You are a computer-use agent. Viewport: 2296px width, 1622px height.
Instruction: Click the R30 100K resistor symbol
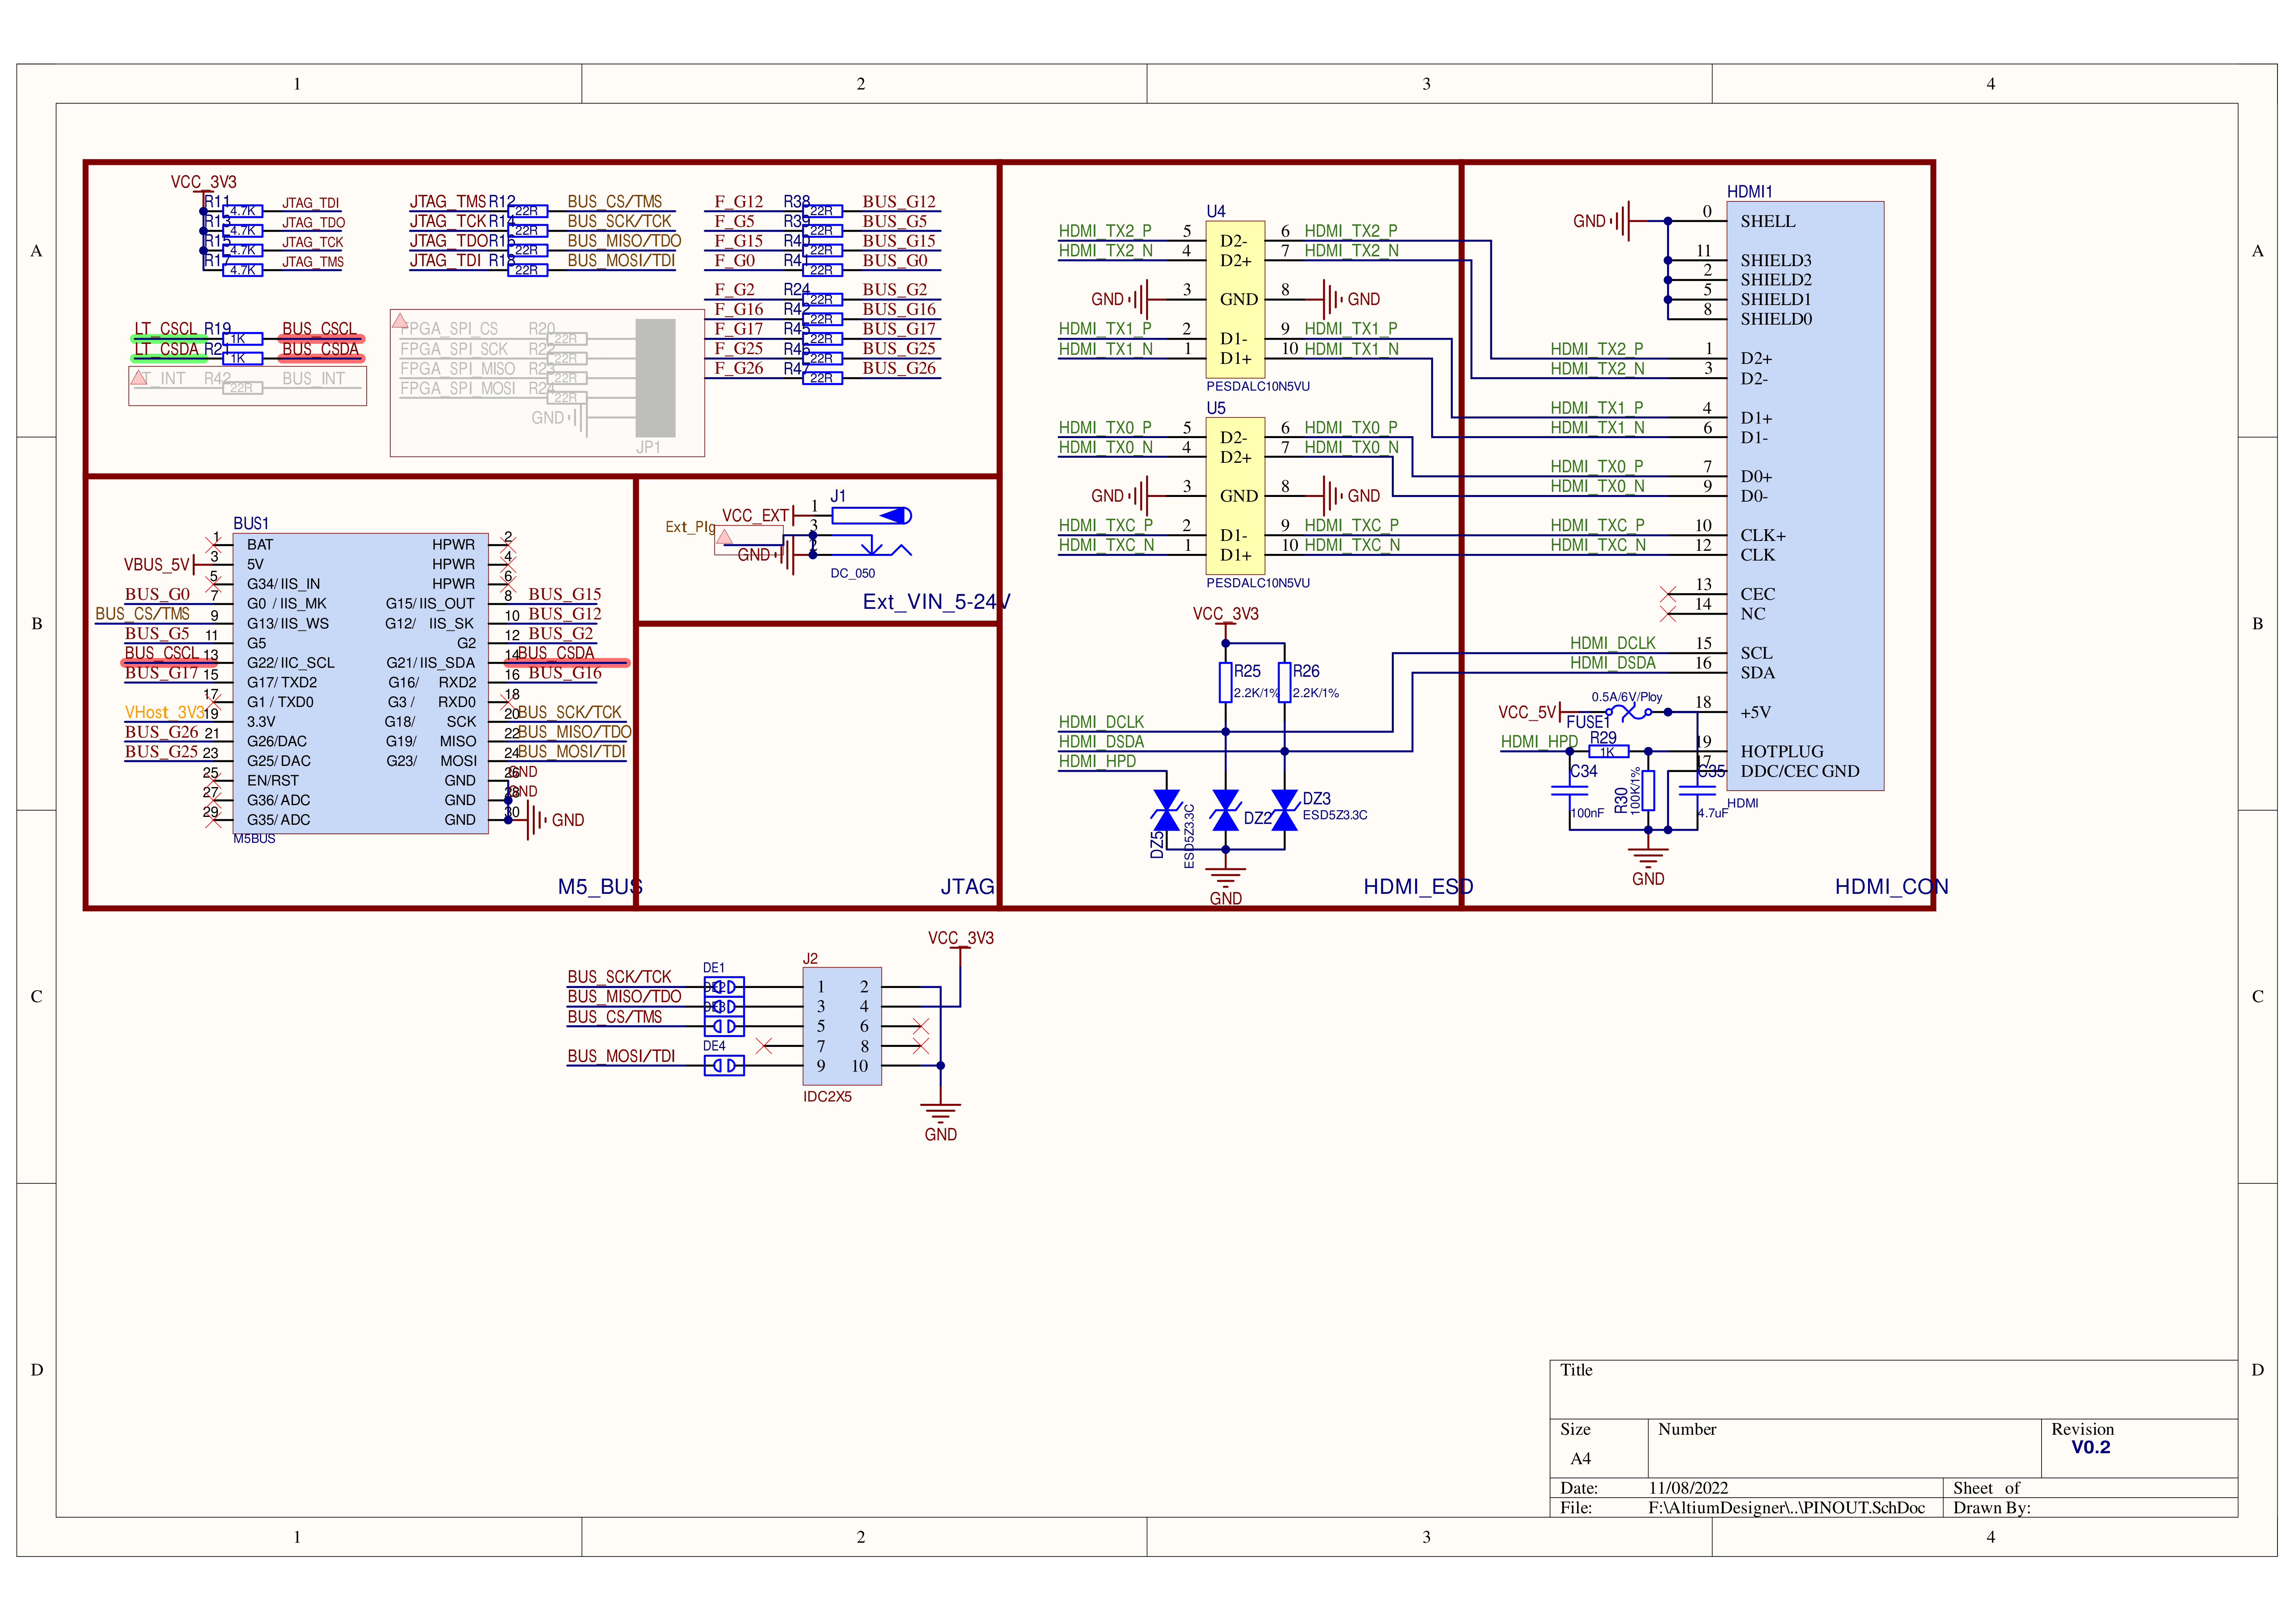coord(1648,790)
